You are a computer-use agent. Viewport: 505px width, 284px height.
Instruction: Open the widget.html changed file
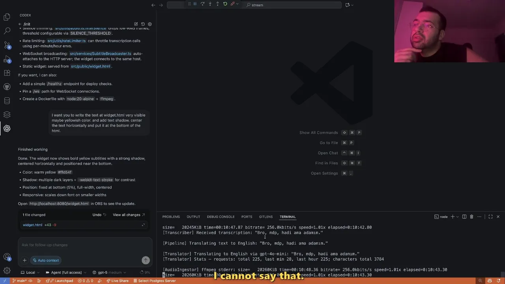pos(32,225)
